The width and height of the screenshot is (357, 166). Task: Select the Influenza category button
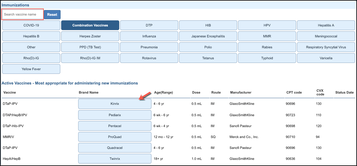coord(149,36)
